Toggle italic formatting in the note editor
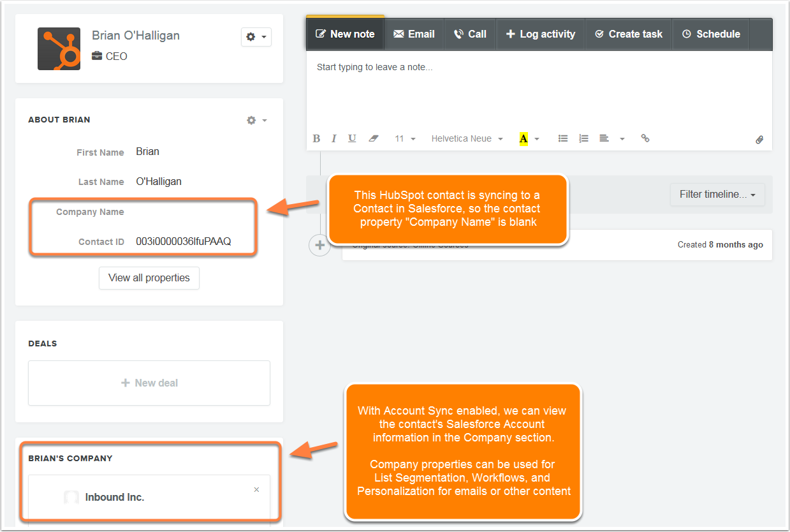Viewport: 790px width, 532px height. tap(333, 138)
